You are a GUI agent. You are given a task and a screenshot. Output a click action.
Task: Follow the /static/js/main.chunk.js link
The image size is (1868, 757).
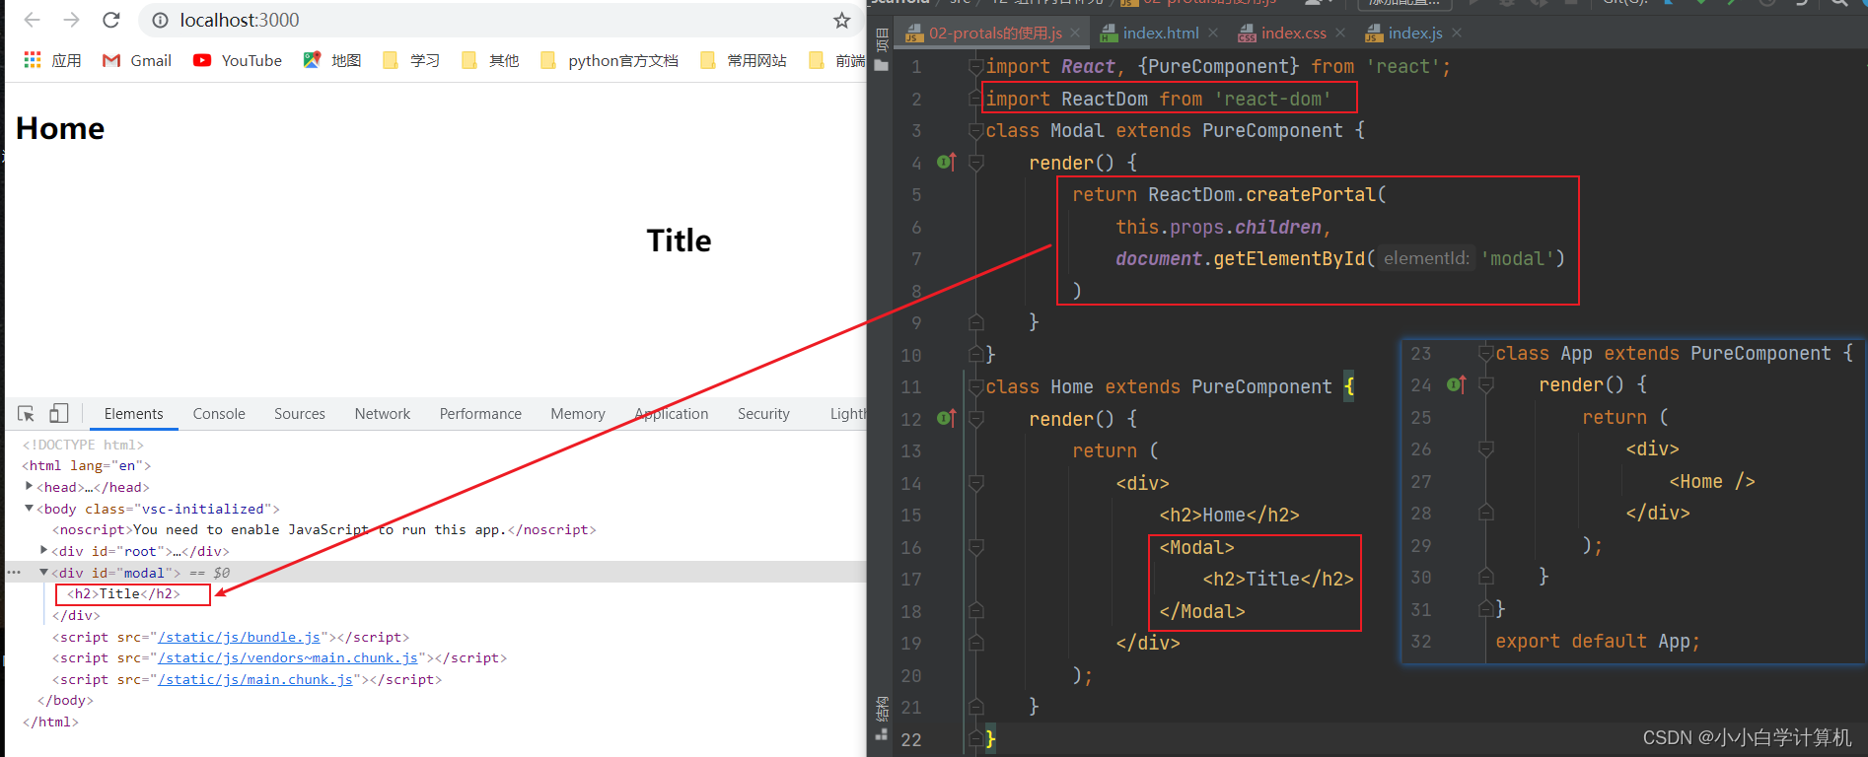pyautogui.click(x=255, y=679)
